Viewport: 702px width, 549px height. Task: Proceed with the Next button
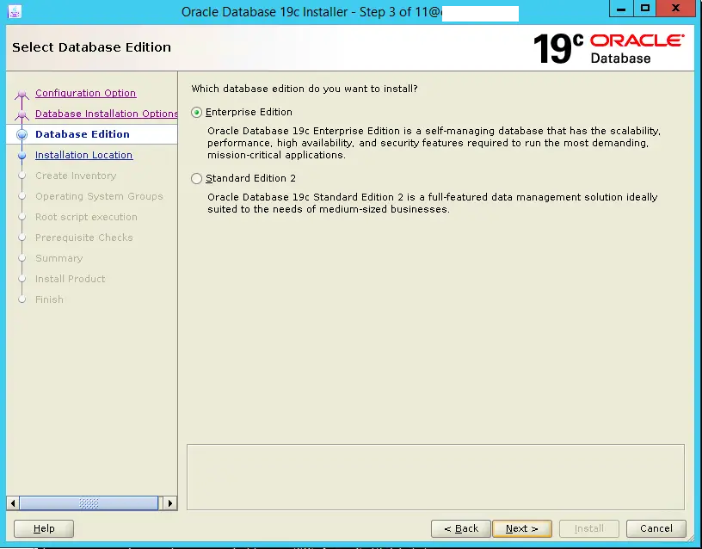pos(522,528)
